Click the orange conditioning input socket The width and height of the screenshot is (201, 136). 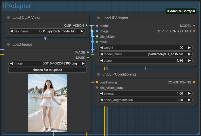(97, 82)
